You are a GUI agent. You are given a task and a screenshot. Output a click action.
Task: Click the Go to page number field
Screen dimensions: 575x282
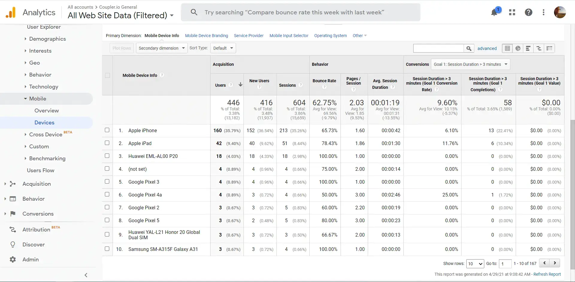click(505, 263)
